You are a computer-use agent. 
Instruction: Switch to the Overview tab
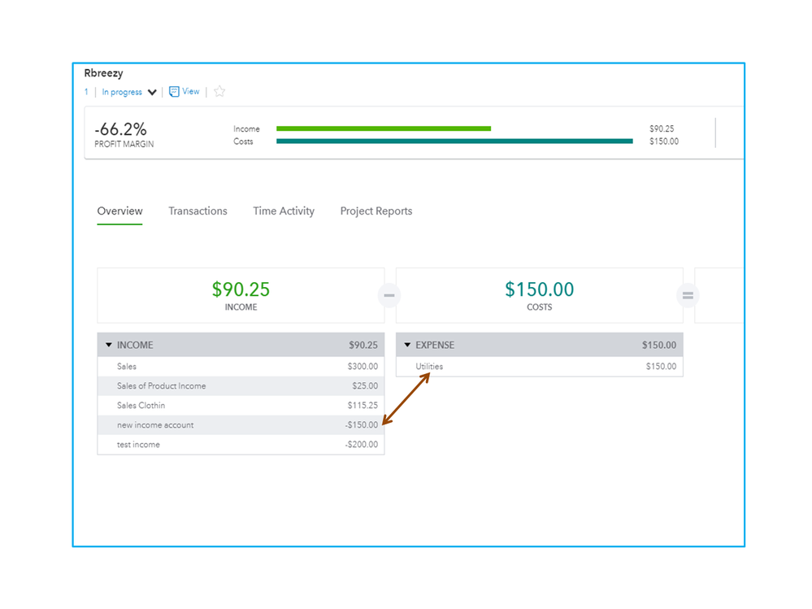point(119,211)
